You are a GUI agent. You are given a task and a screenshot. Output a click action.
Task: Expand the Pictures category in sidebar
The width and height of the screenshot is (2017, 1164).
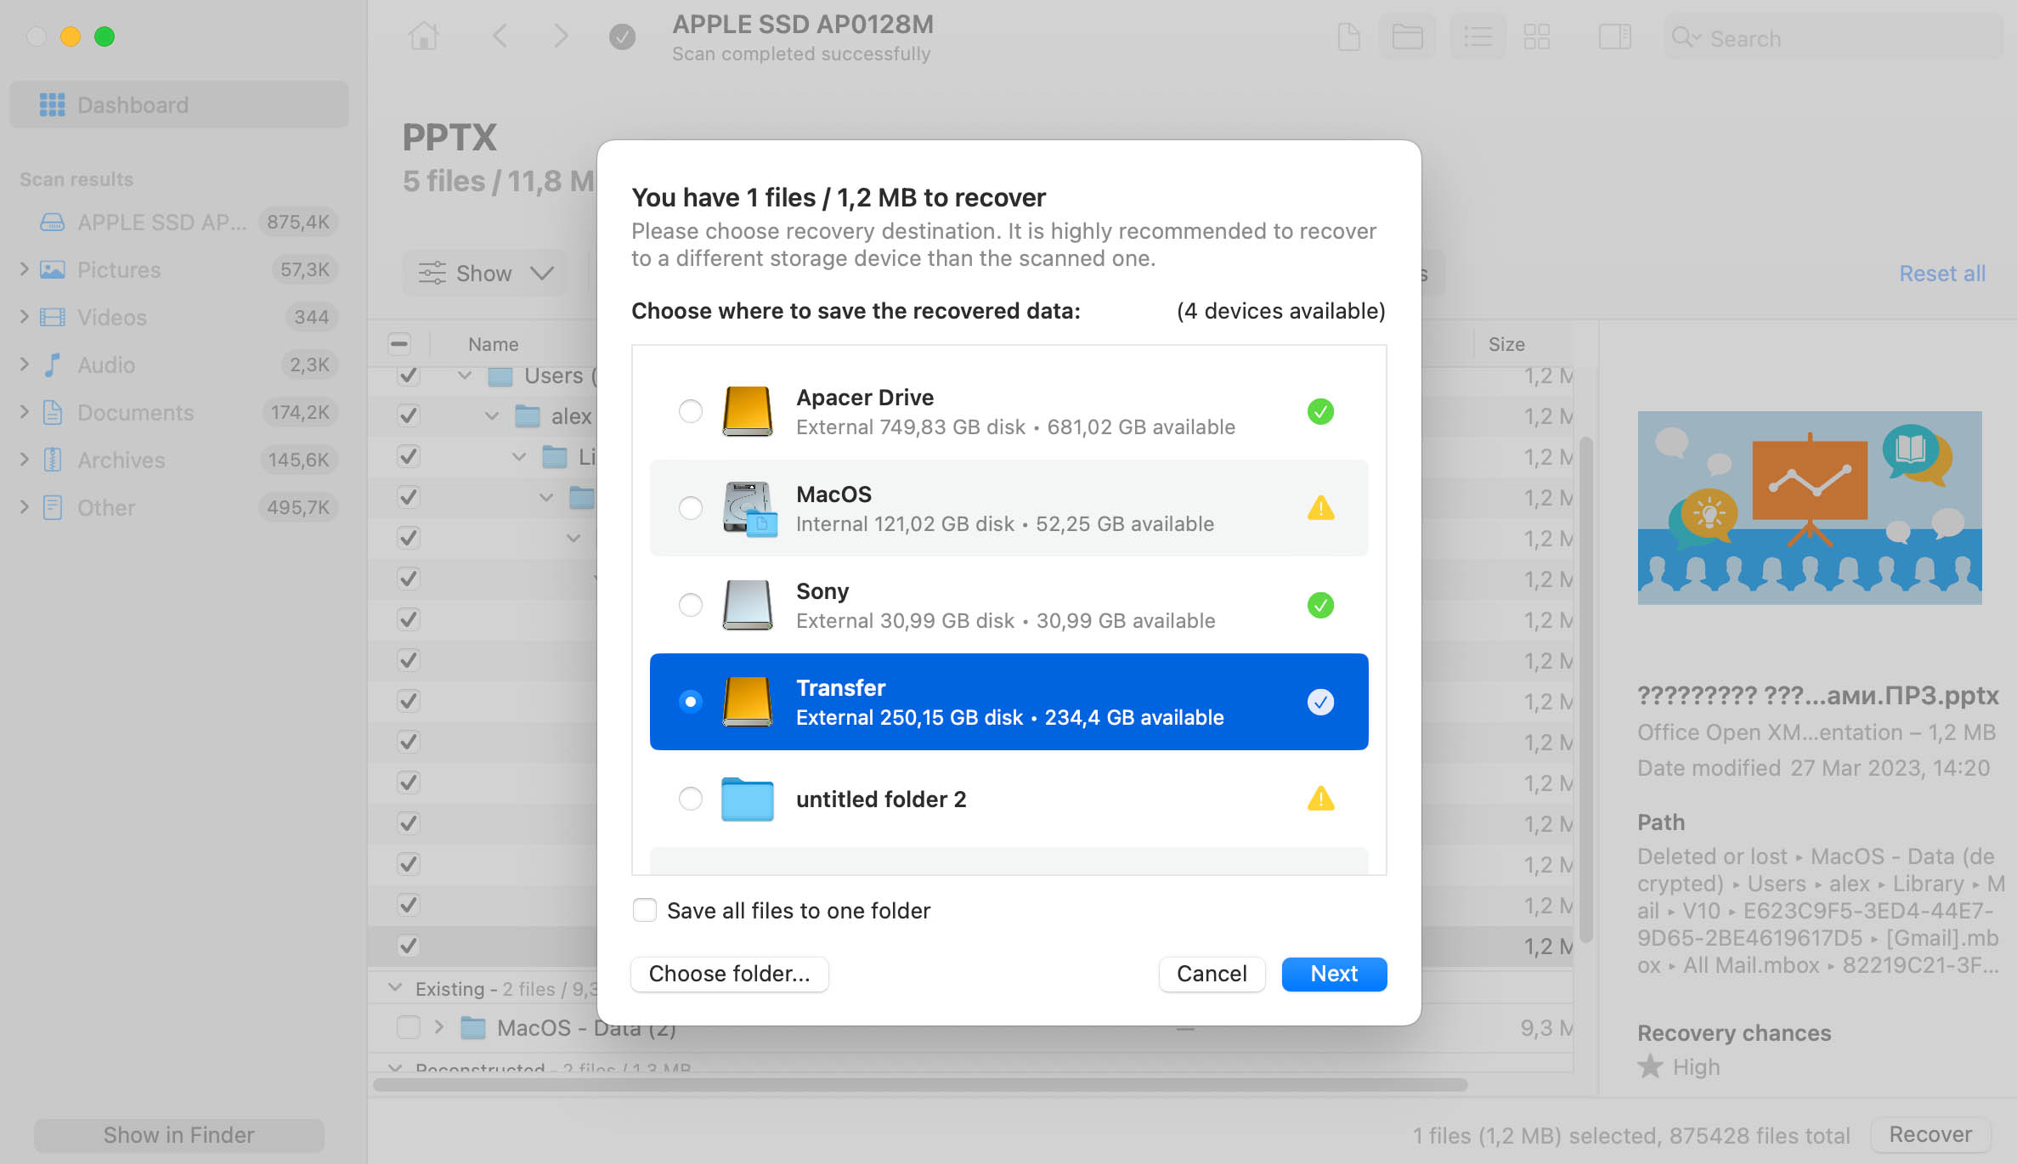click(24, 269)
